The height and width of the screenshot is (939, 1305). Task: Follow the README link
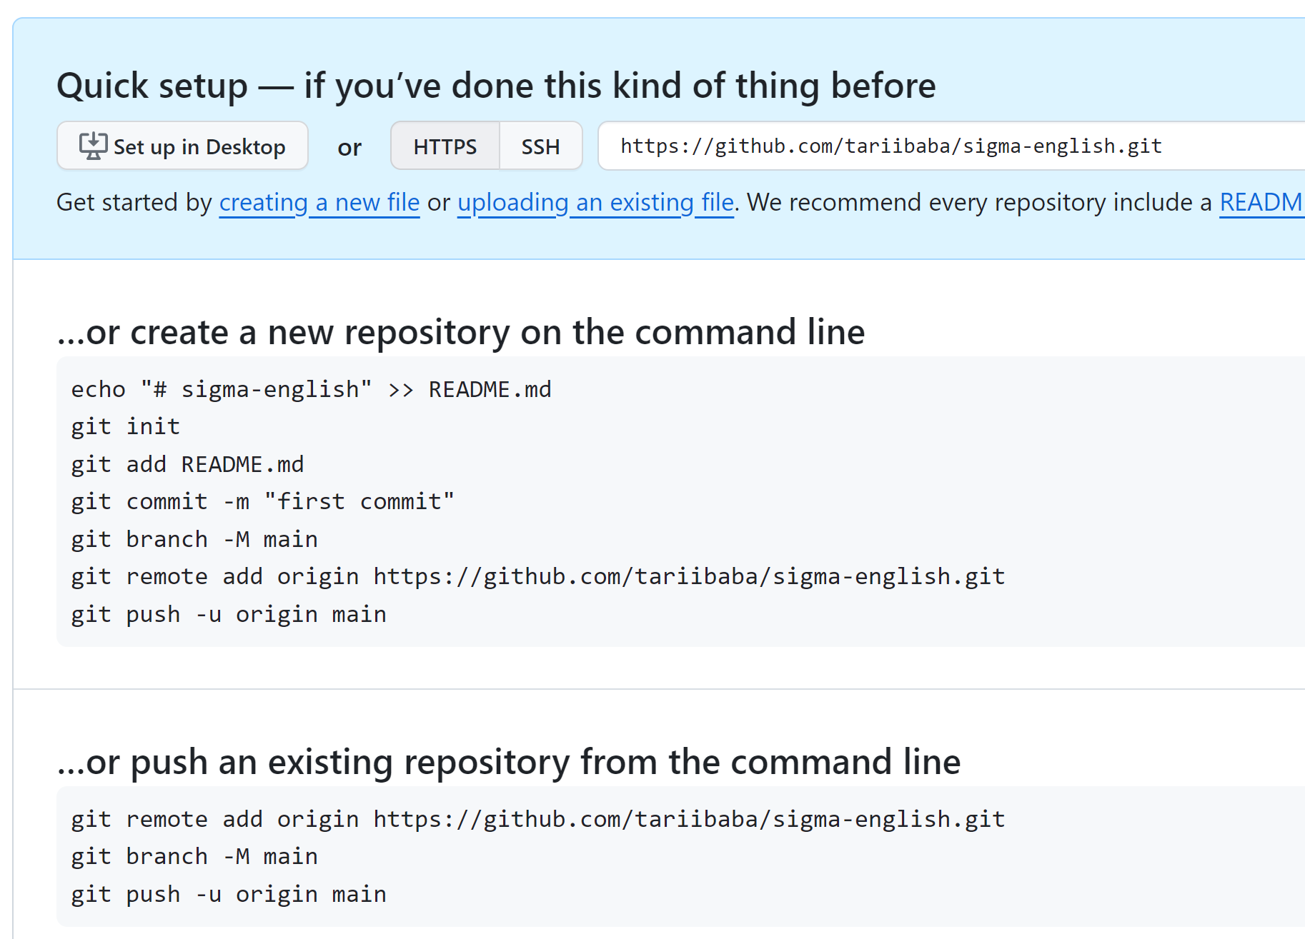pyautogui.click(x=1261, y=203)
